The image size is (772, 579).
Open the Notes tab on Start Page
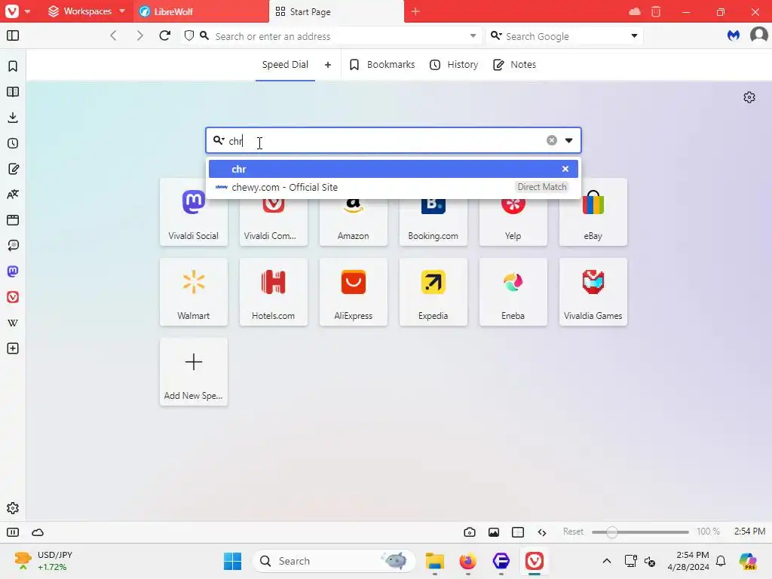(514, 65)
